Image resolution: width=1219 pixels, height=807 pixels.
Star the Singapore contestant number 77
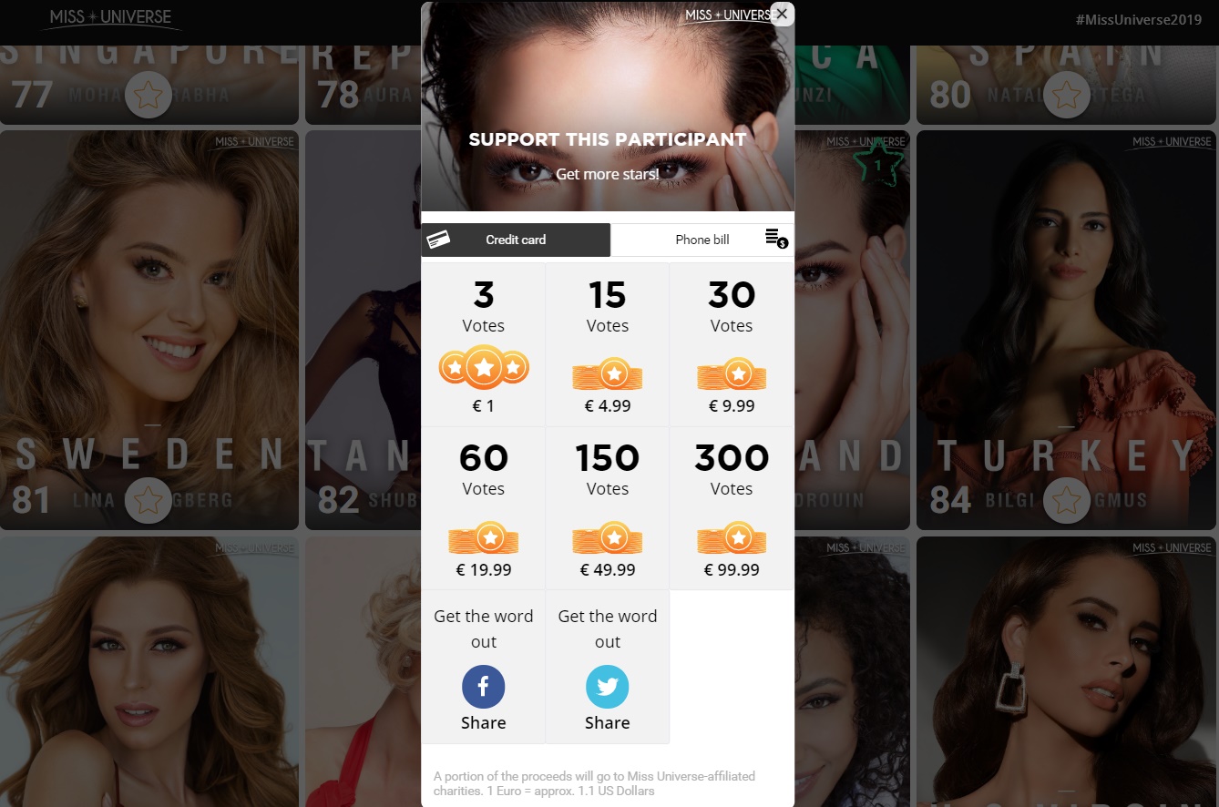point(149,95)
